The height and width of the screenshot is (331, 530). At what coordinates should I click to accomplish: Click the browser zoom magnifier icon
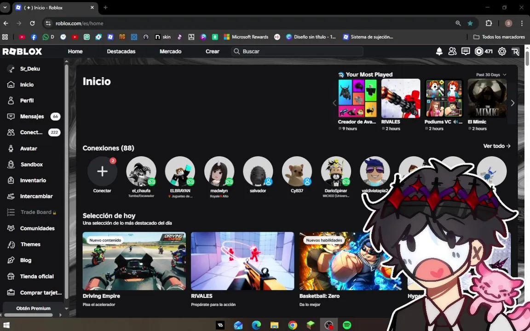pyautogui.click(x=458, y=23)
